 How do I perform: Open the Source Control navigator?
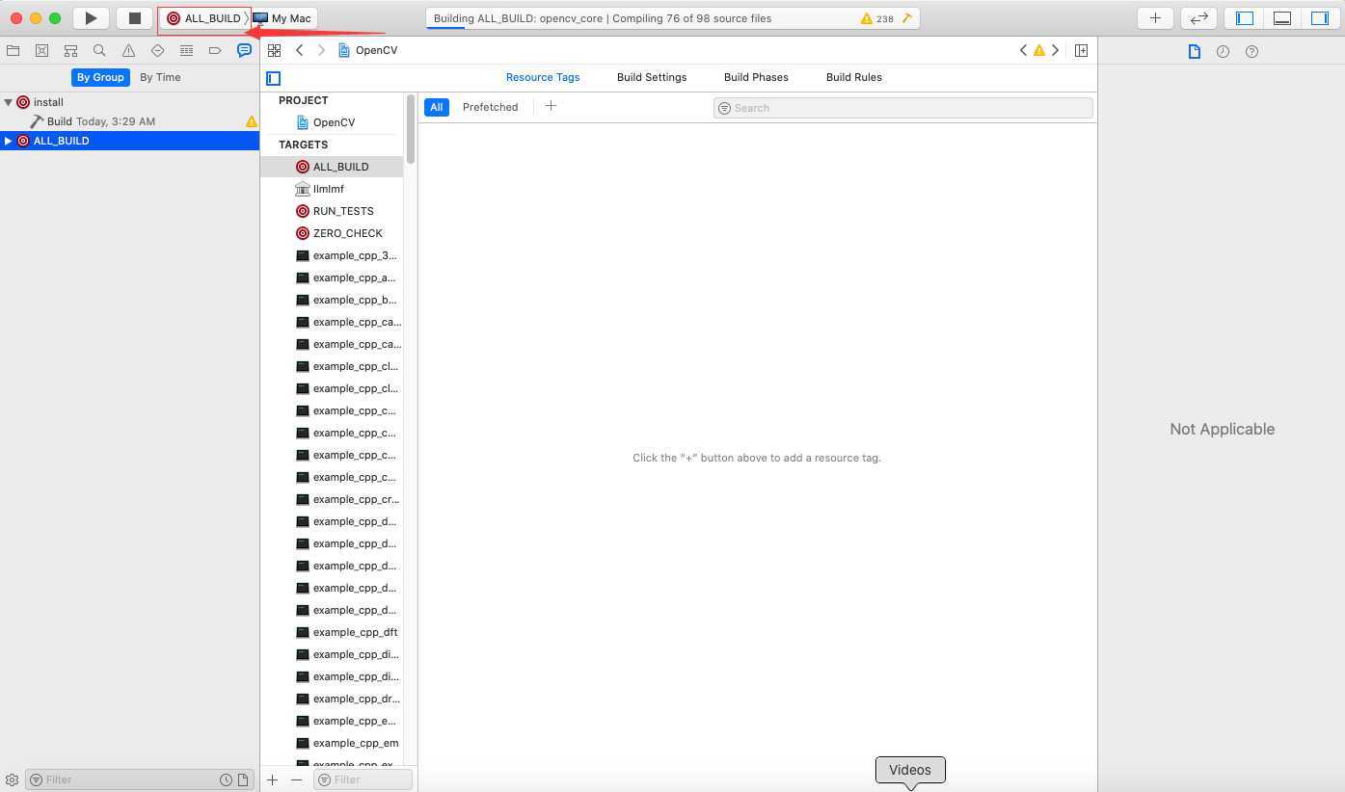click(x=41, y=50)
